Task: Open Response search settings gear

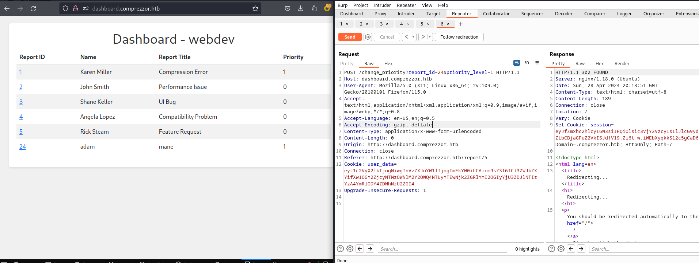Action: click(561, 249)
